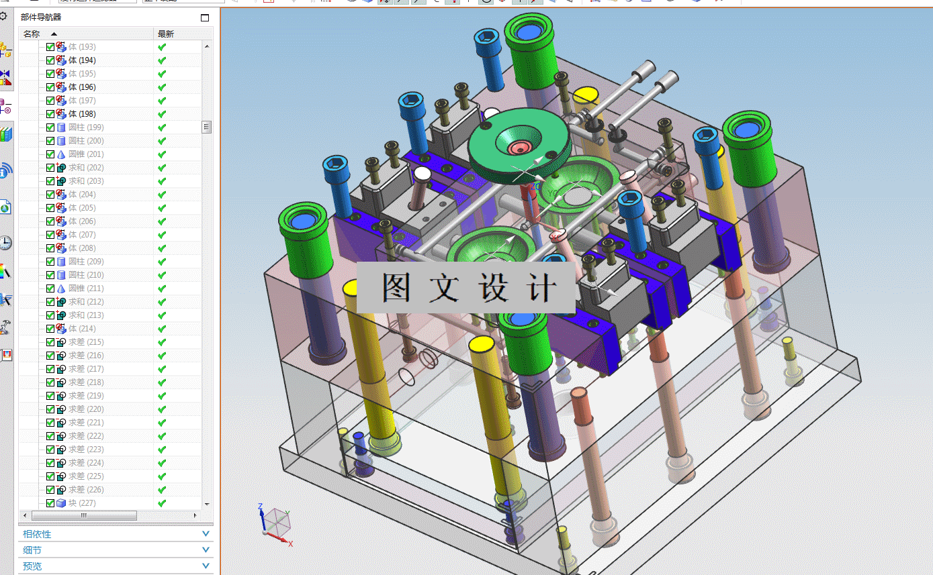Uncheck the 求差 (224) checkbox

pyautogui.click(x=50, y=463)
